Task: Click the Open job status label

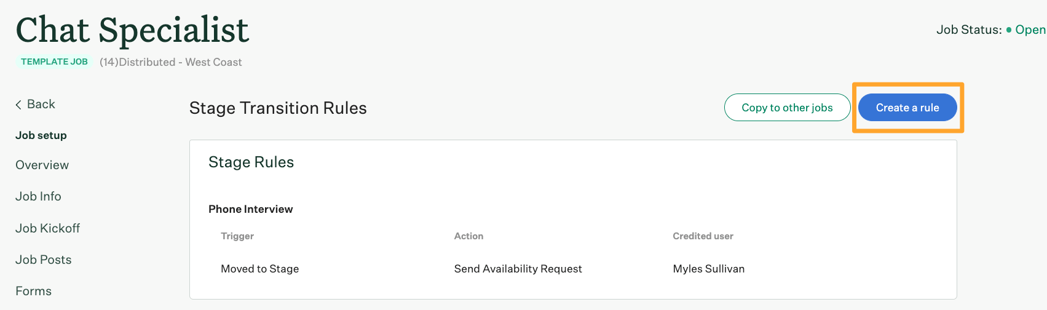Action: (1030, 30)
